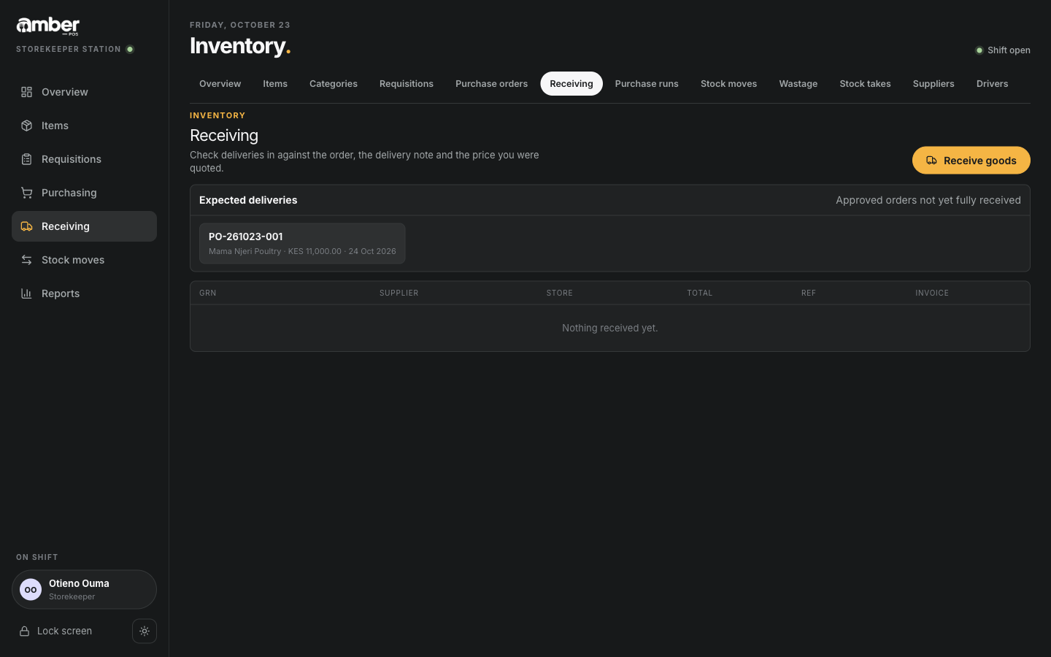
Task: Open Otieno Ouma's shift profile card
Action: (84, 590)
